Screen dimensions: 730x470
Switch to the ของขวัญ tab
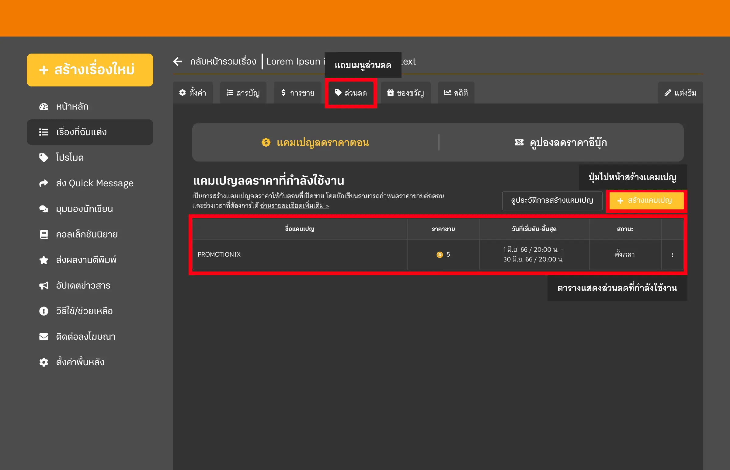pyautogui.click(x=405, y=93)
